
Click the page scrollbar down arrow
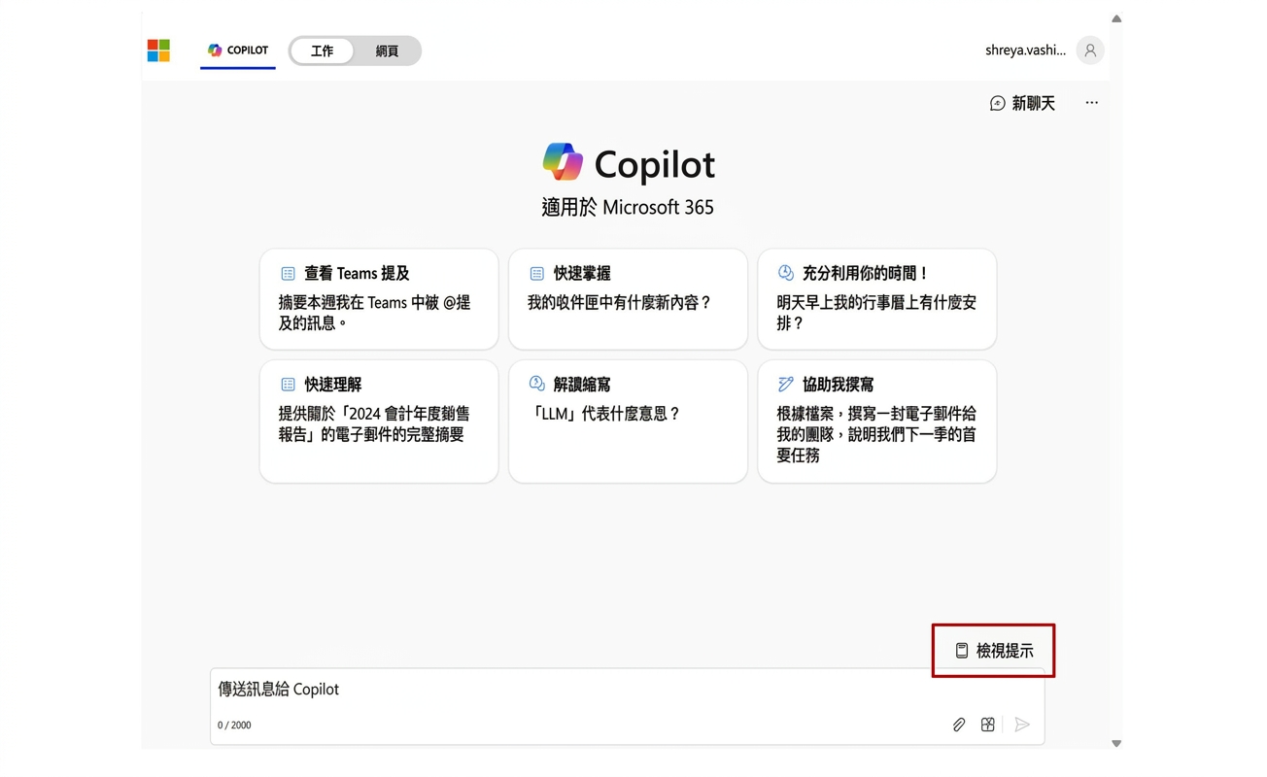1116,743
